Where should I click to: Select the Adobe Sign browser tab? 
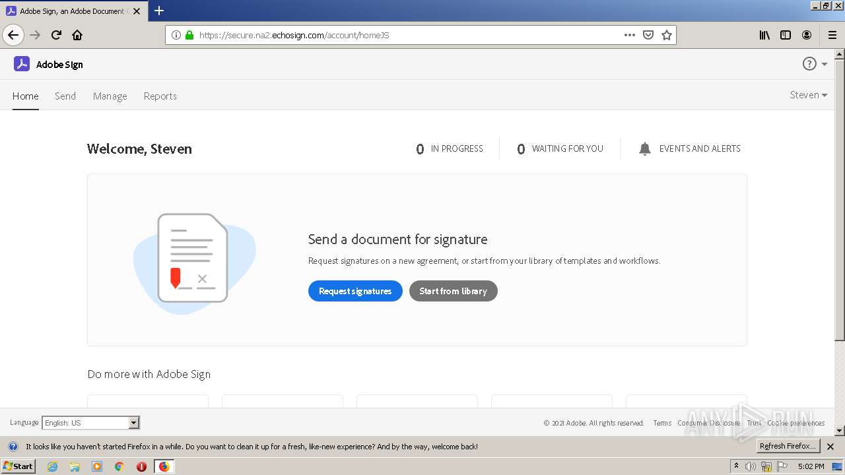point(73,11)
